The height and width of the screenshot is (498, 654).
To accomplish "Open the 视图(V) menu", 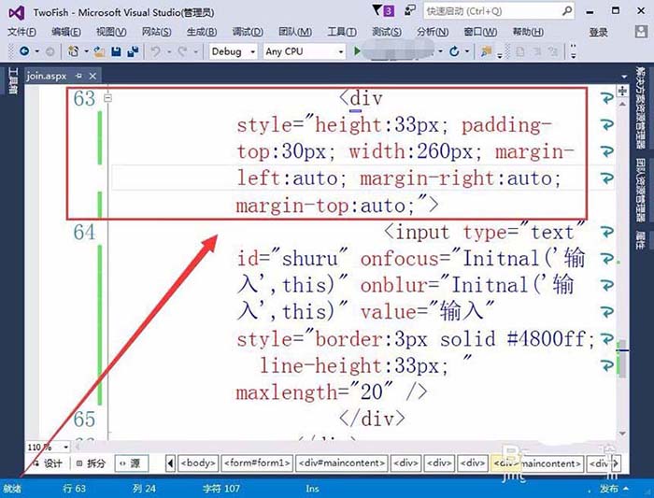I will coord(111,32).
